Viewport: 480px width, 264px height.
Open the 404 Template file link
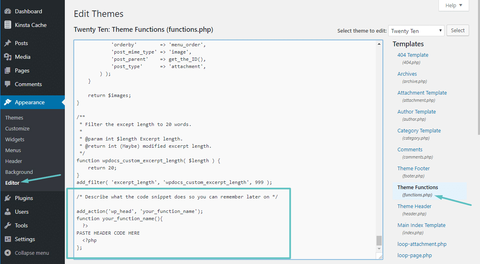[x=413, y=55]
